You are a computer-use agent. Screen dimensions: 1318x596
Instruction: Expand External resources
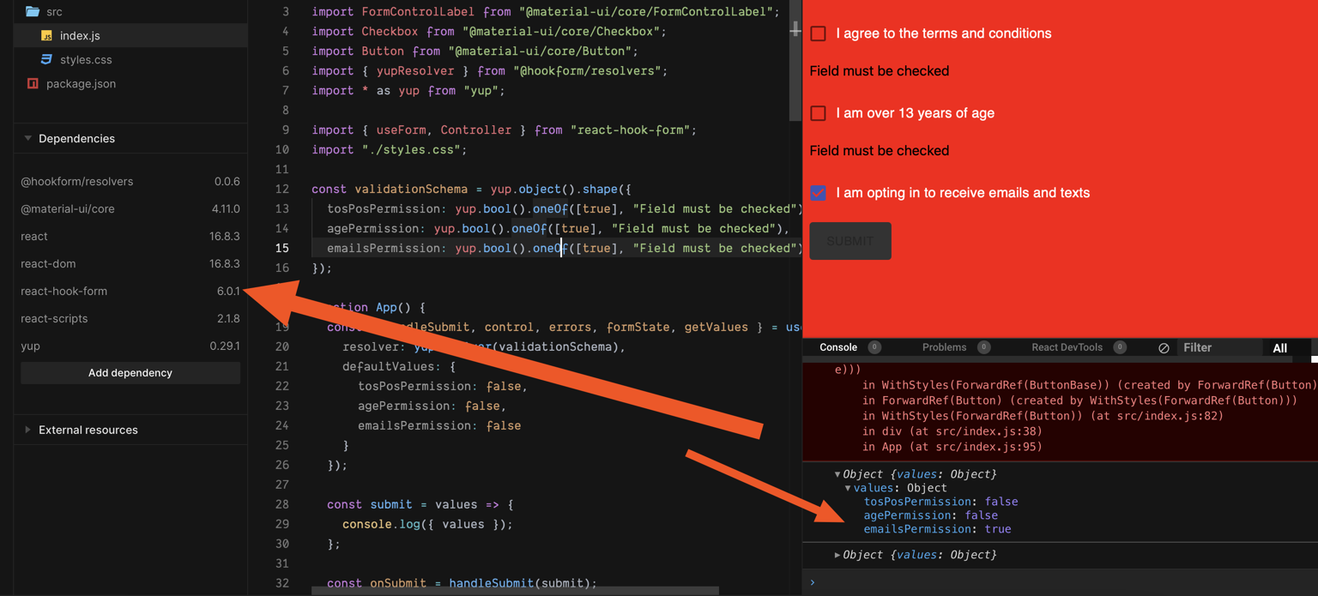26,430
